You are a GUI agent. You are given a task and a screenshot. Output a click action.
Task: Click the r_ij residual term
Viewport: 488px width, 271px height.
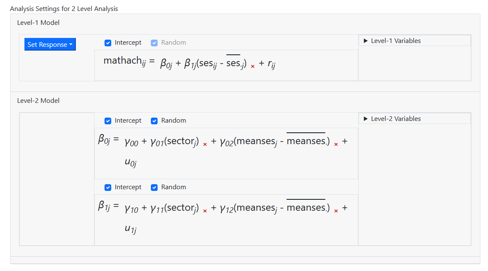coord(271,64)
